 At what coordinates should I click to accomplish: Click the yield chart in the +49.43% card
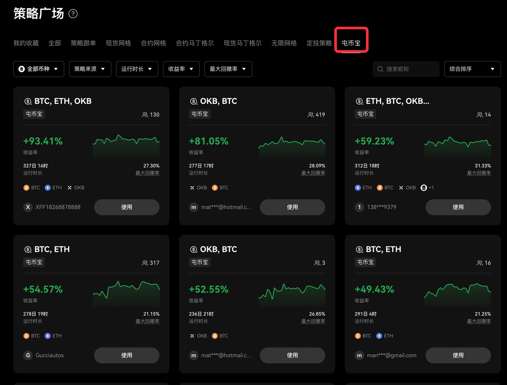[x=458, y=295]
